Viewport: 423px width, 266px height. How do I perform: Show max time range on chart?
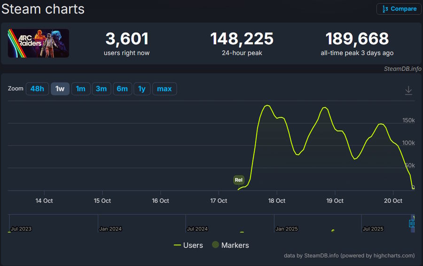164,89
